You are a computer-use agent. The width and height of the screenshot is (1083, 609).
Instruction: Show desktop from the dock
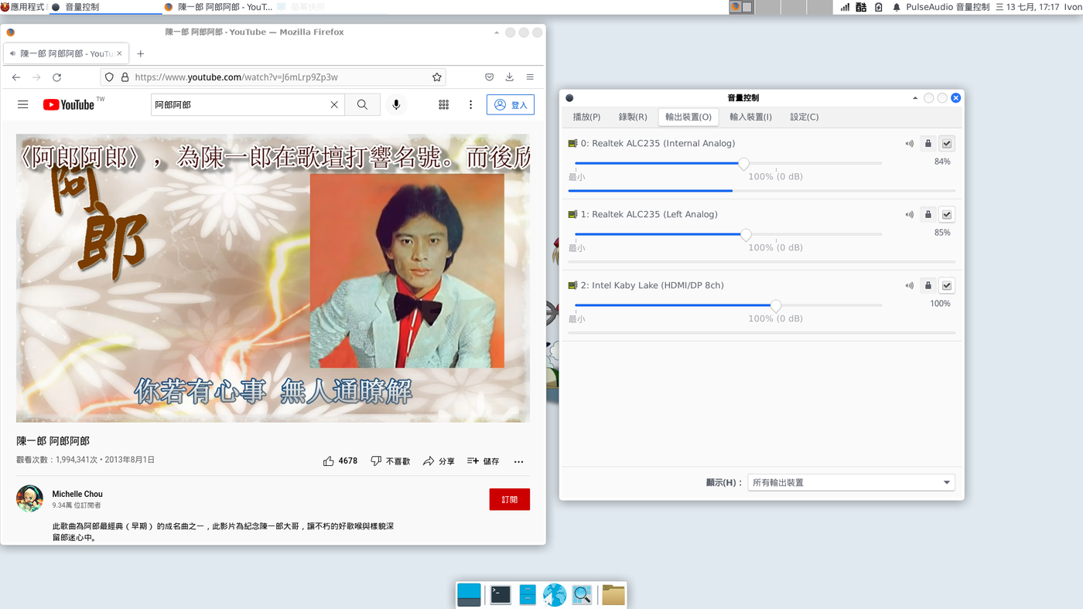tap(469, 594)
